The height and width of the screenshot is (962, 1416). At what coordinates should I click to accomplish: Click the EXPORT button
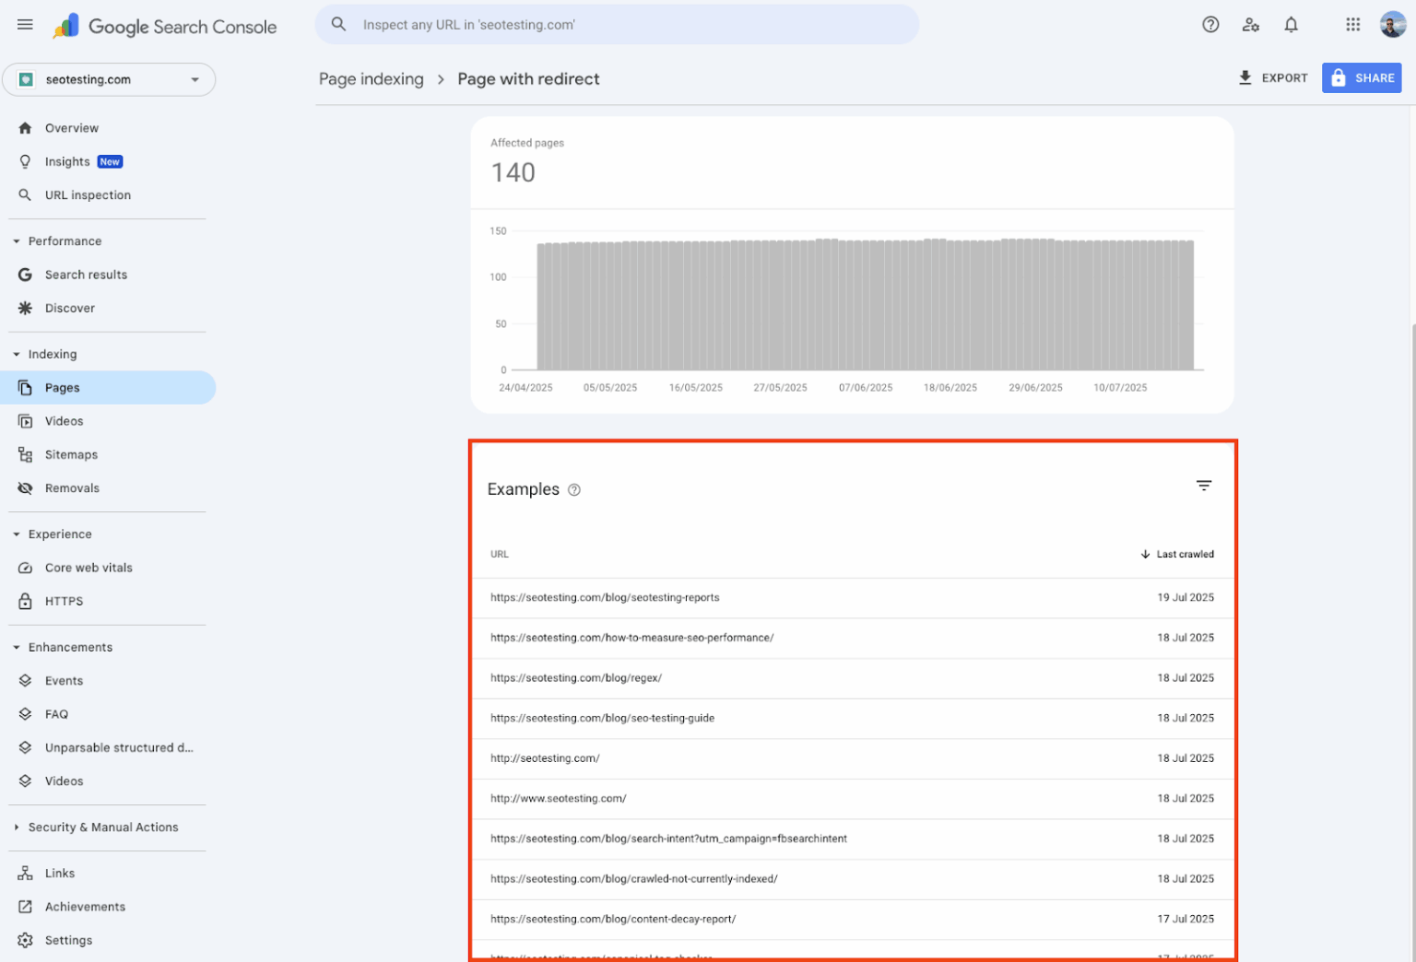pos(1273,78)
